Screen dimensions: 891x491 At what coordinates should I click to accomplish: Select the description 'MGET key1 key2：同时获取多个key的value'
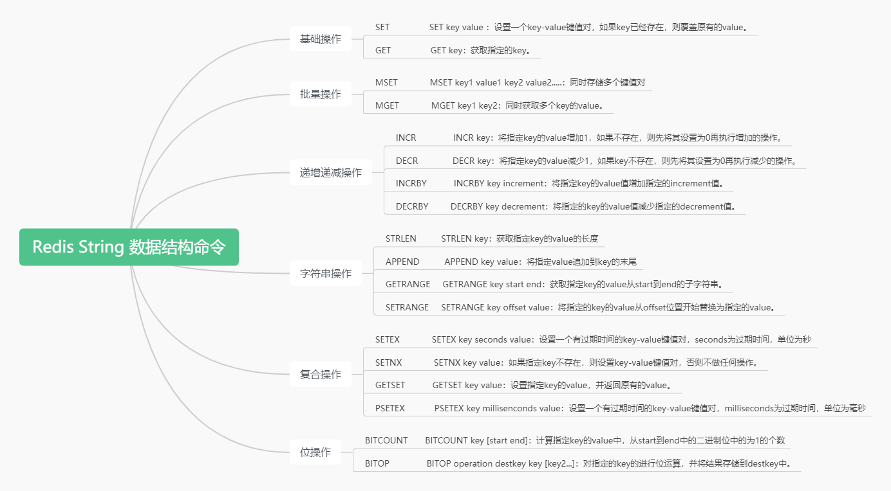pos(518,105)
